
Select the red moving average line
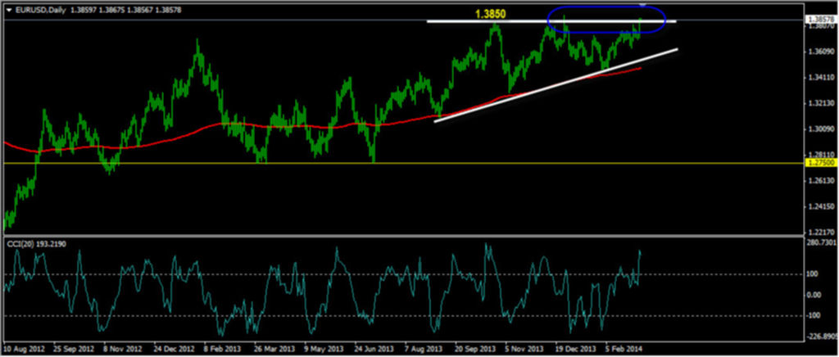point(321,126)
